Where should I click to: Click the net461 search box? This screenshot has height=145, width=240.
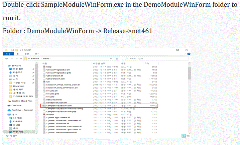(x=155, y=58)
